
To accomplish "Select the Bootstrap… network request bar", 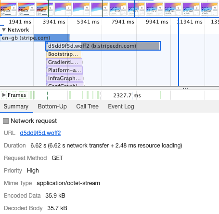I will tap(64, 54).
